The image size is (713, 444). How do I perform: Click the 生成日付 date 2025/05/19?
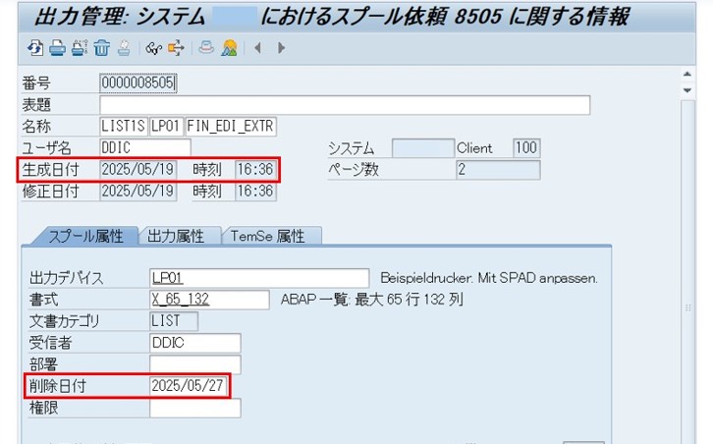click(137, 169)
